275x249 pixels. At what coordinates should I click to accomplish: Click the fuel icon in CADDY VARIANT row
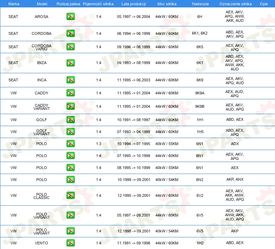click(x=70, y=106)
